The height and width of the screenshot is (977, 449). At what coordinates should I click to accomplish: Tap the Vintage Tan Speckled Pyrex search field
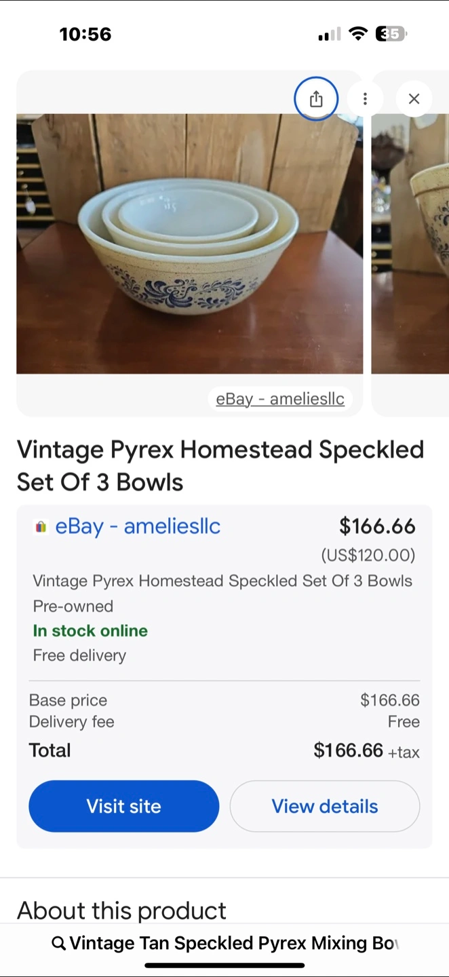point(234,943)
